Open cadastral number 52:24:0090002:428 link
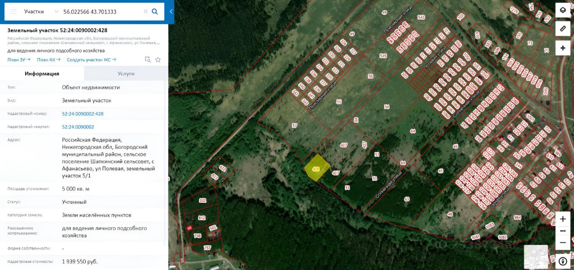The image size is (574, 270). [x=83, y=114]
